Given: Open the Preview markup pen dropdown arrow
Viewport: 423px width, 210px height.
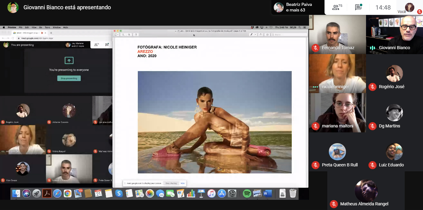Looking at the screenshot, I should pyautogui.click(x=255, y=35).
